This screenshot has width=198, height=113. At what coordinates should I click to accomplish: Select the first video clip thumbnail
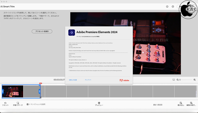[13, 91]
